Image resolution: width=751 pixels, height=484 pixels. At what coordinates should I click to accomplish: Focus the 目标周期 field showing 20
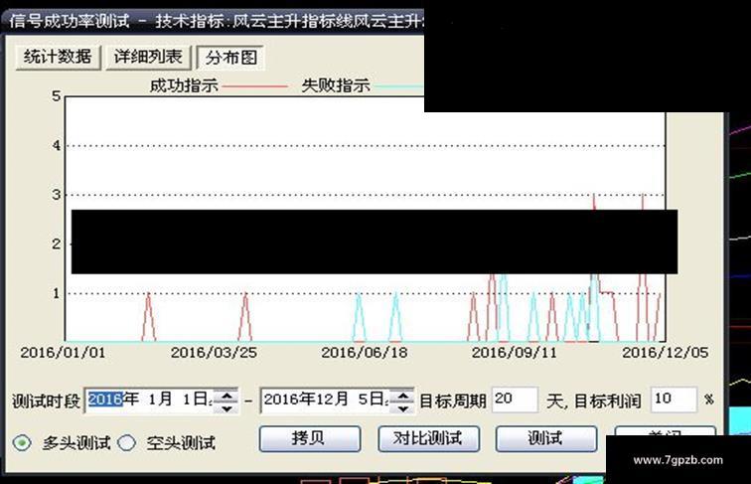[x=515, y=400]
